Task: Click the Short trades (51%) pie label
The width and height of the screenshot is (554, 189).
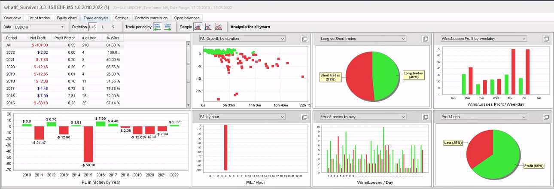Action: (330, 77)
